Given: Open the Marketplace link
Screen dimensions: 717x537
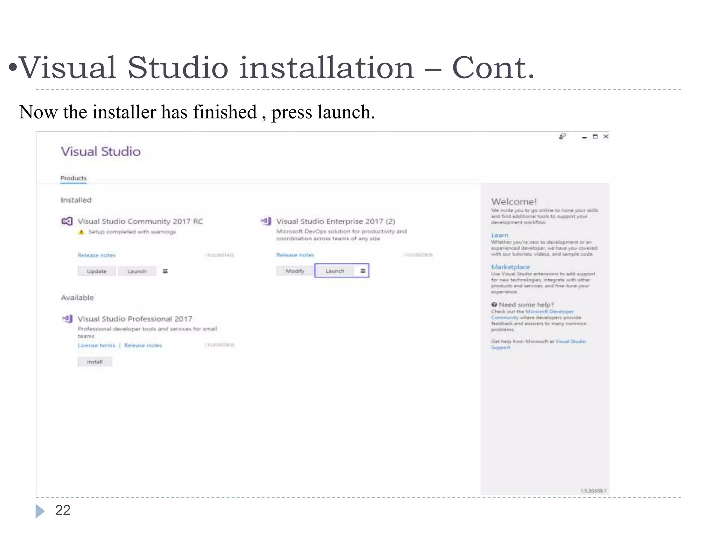Looking at the screenshot, I should point(510,267).
